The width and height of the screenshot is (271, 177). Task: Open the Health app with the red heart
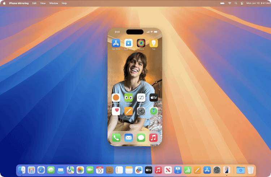(x=116, y=111)
